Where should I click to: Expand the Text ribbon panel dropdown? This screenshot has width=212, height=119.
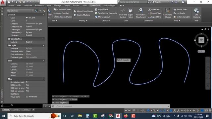pyautogui.click(x=54, y=20)
